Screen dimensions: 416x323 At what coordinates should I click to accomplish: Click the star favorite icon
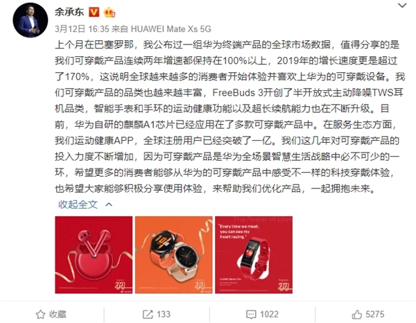(40, 315)
